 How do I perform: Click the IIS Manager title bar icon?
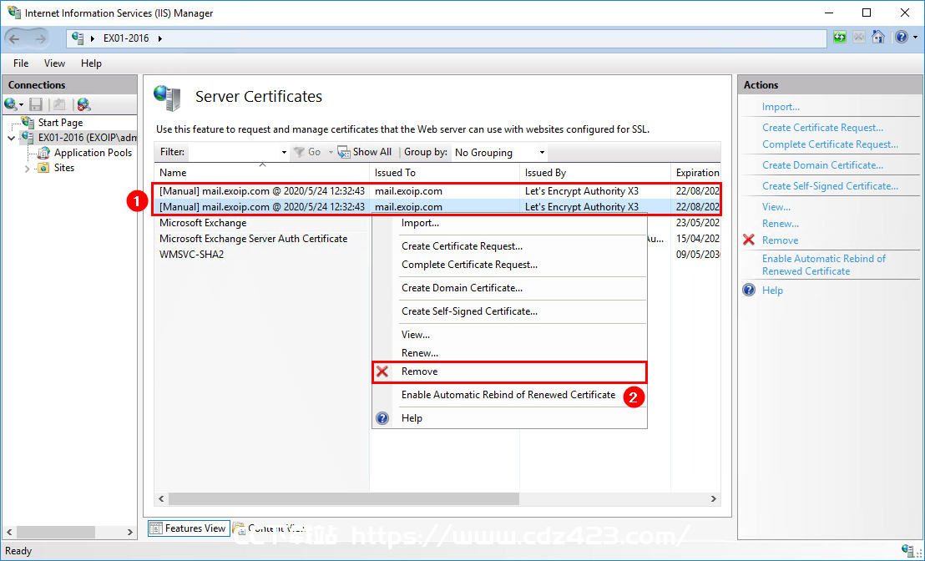(13, 13)
